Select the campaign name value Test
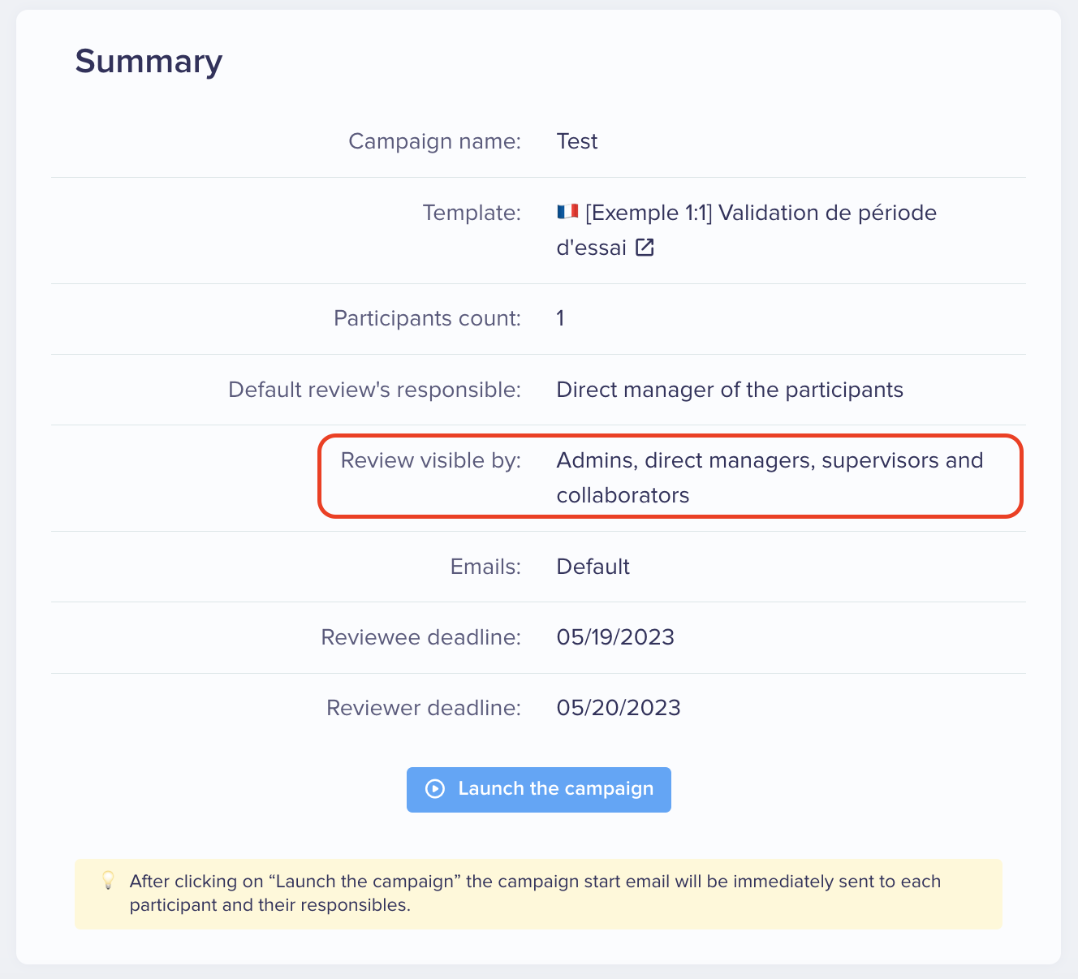Image resolution: width=1078 pixels, height=979 pixels. 577,141
